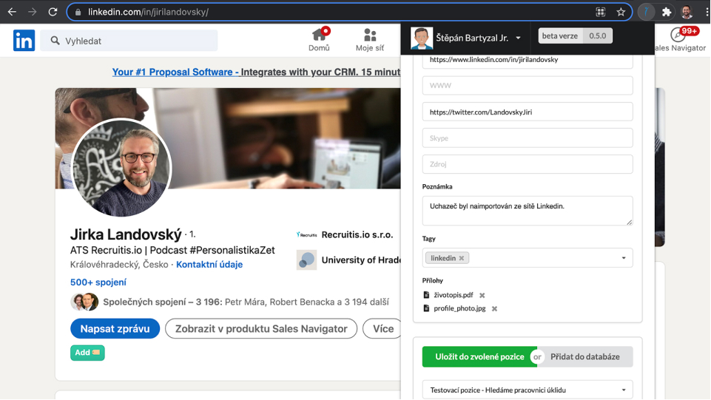Go to Domů home icon
This screenshot has height=400, width=711.
click(x=319, y=39)
